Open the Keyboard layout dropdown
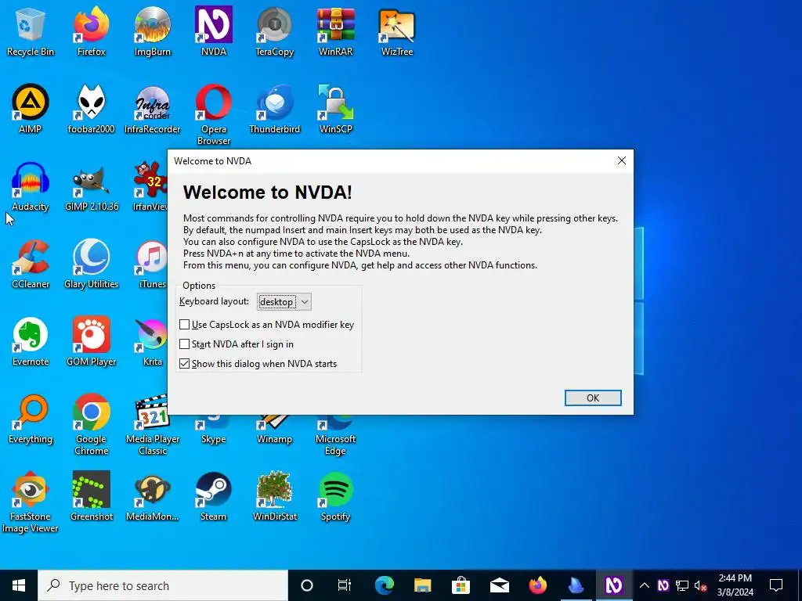This screenshot has width=802, height=601. [284, 302]
